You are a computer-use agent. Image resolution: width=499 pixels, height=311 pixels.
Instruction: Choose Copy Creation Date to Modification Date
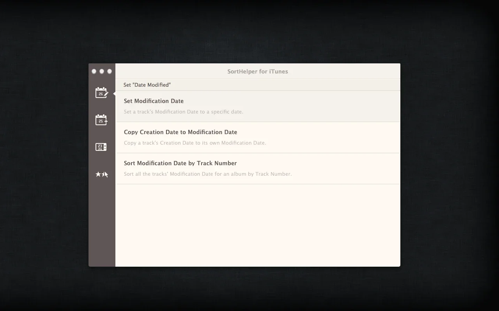pos(258,138)
